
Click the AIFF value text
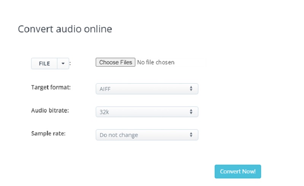pyautogui.click(x=105, y=89)
